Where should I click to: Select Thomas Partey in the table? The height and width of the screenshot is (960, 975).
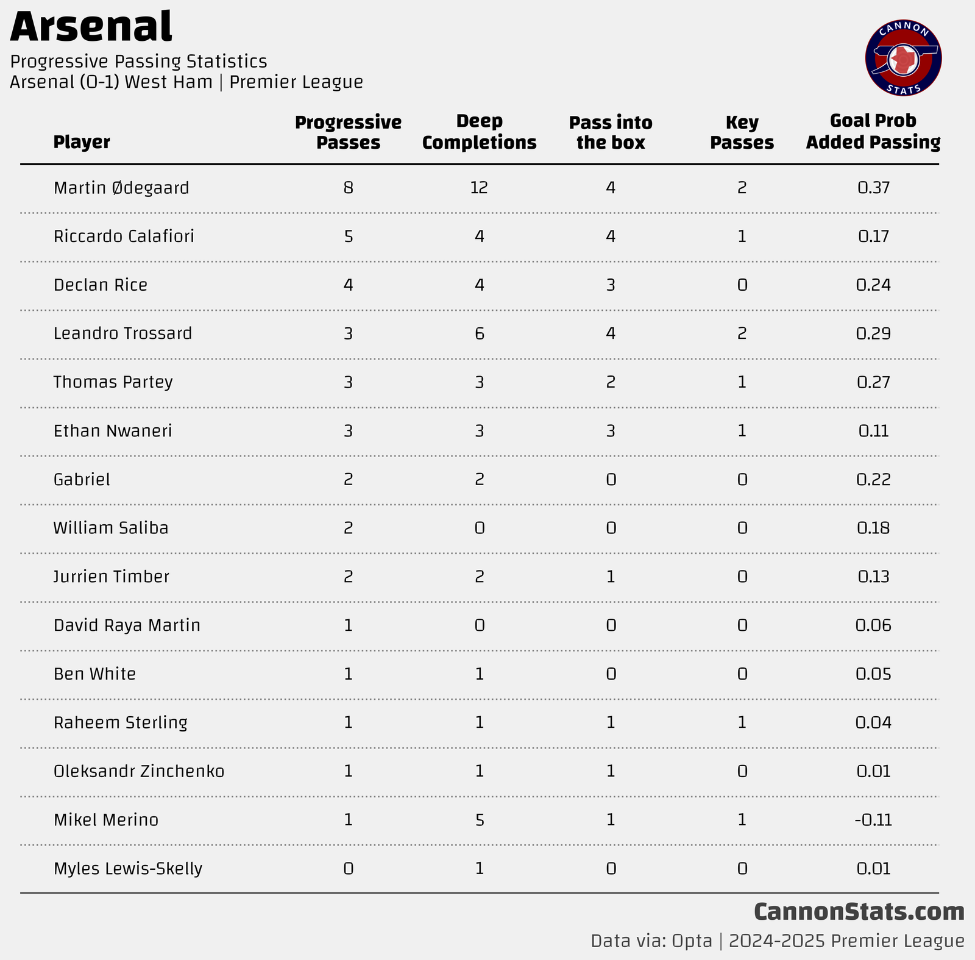click(113, 382)
